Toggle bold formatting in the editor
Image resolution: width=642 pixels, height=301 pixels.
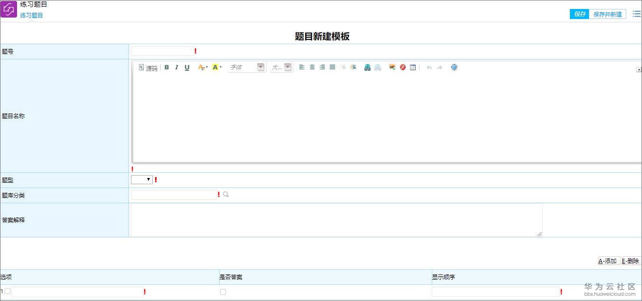point(167,67)
